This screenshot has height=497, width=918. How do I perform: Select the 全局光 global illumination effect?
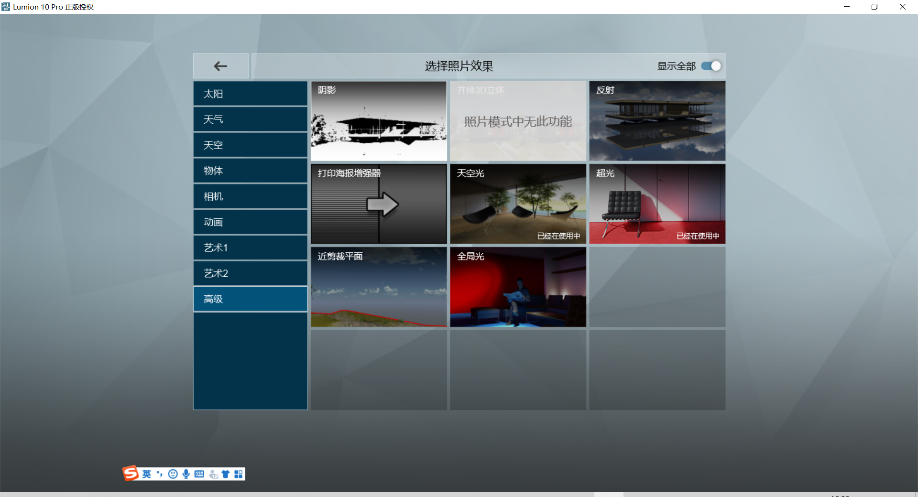[518, 287]
